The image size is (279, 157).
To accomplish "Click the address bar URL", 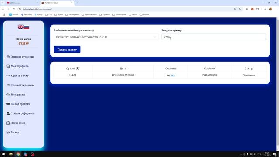I will 37,9.
